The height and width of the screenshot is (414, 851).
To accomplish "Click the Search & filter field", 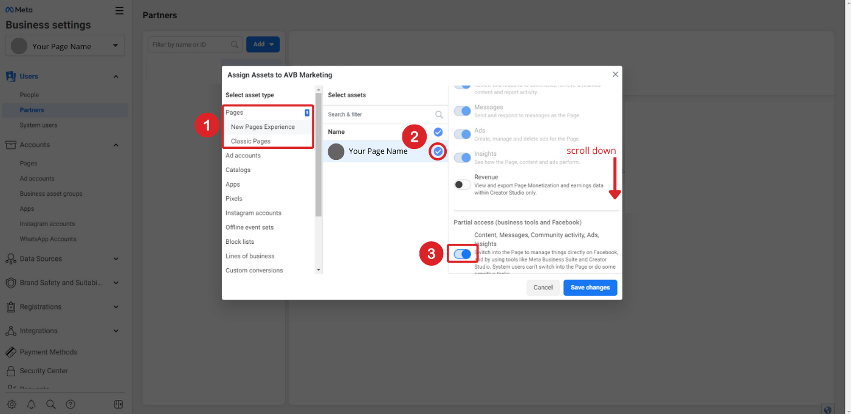I will point(379,114).
